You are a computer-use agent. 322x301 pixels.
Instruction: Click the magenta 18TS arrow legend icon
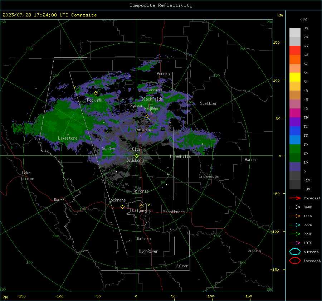click(x=295, y=243)
